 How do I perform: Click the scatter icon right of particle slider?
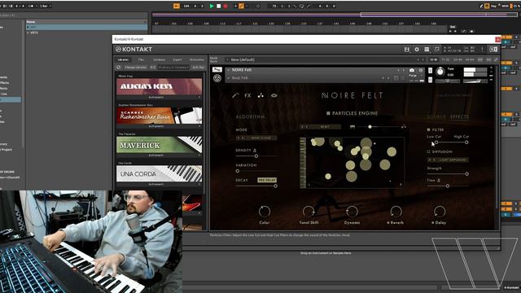[404, 127]
